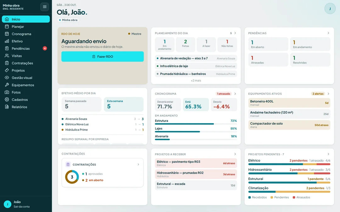Screen dimensions: 340x212
Task: Go to the Cronograma menu item
Action: coord(26,34)
